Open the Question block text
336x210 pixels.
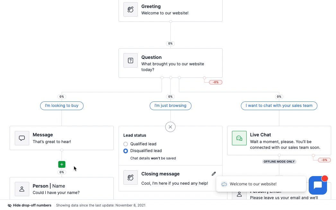pos(173,67)
